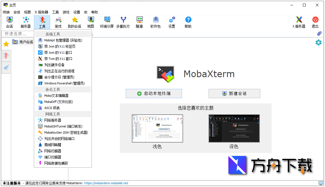Click the 终端分屏 split terminal icon
Screen dimensions: 325x187
click(x=107, y=22)
